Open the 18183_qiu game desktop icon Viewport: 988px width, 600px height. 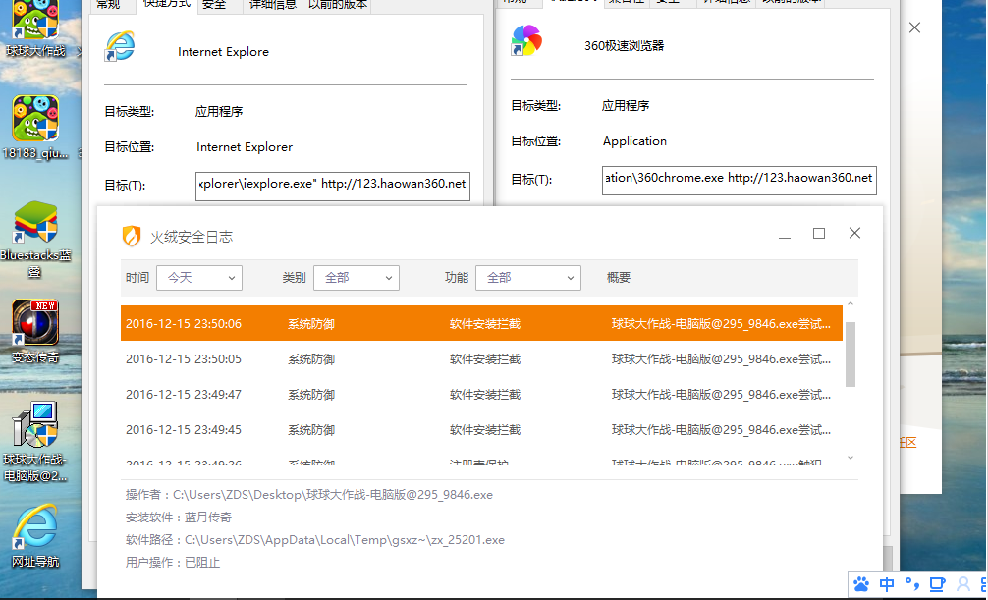click(35, 120)
